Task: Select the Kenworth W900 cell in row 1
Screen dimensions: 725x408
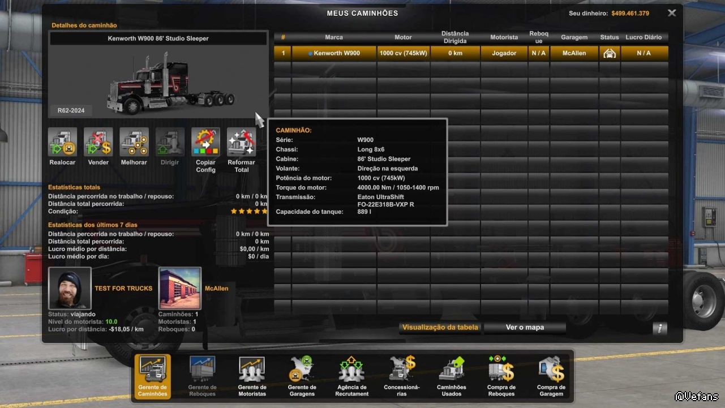Action: [334, 53]
